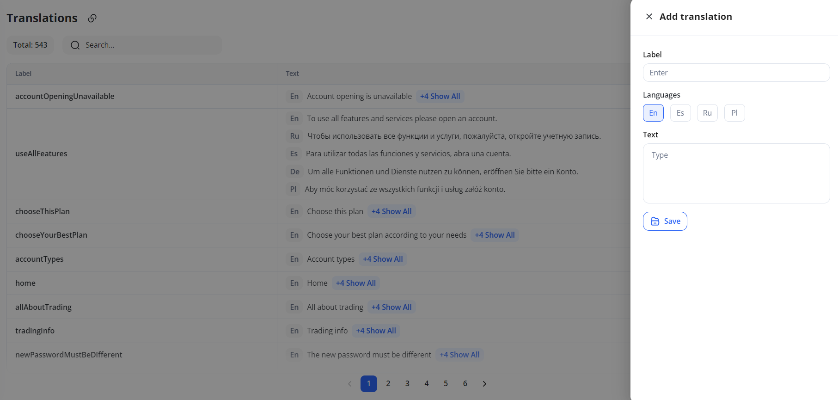Click the search magnifier icon
The height and width of the screenshot is (400, 838).
point(75,45)
